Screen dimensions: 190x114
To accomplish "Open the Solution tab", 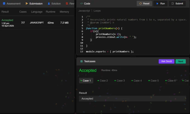I will (54, 4).
